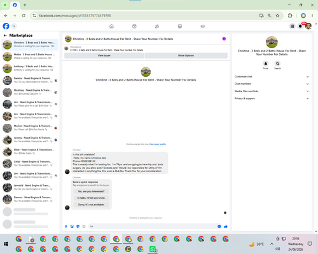The width and height of the screenshot is (318, 254).
Task: Open the notifications bell in the header
Action: tap(300, 26)
